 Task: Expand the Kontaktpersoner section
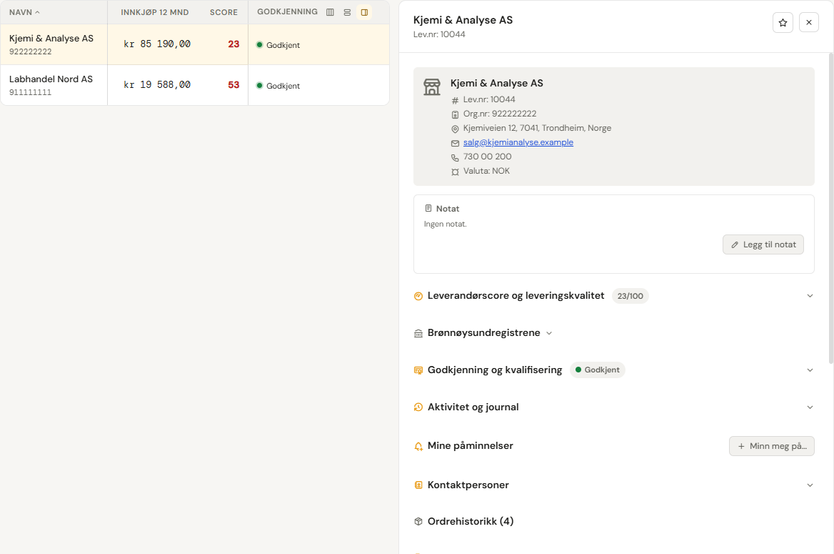click(614, 485)
